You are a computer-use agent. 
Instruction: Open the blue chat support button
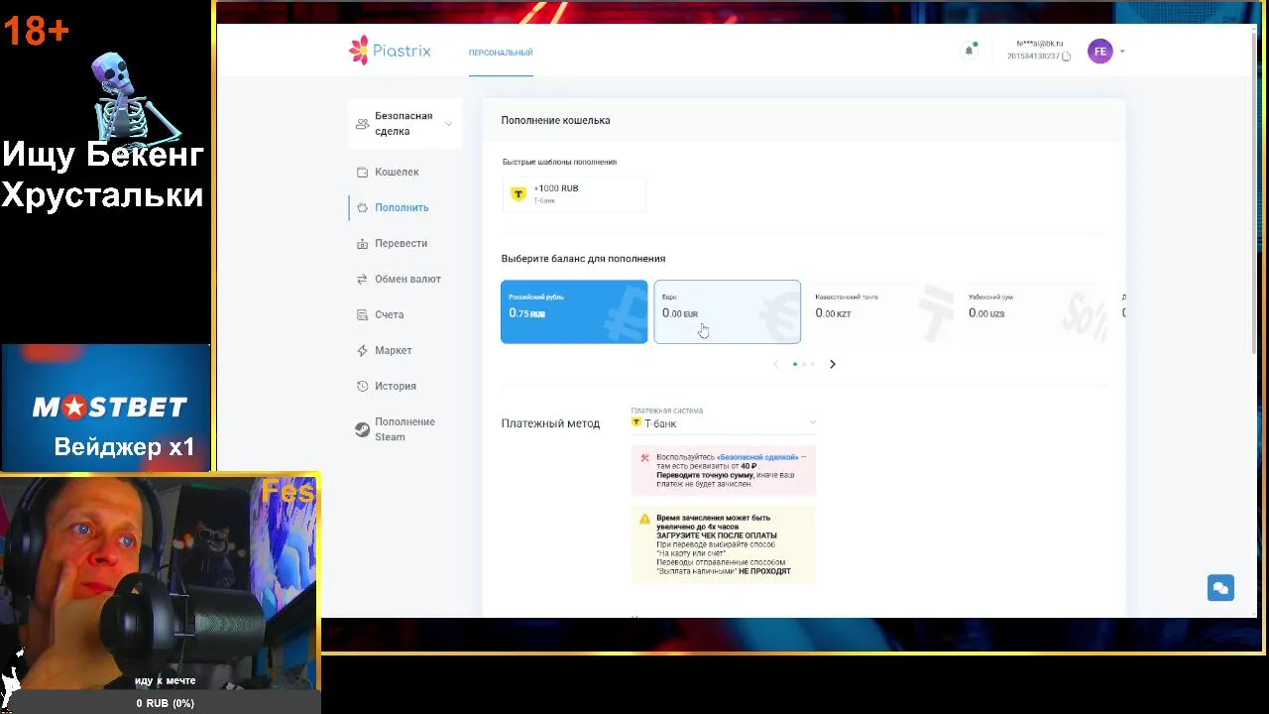1220,587
